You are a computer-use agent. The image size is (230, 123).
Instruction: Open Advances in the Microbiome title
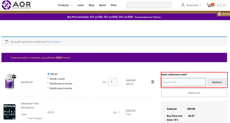click(x=30, y=106)
